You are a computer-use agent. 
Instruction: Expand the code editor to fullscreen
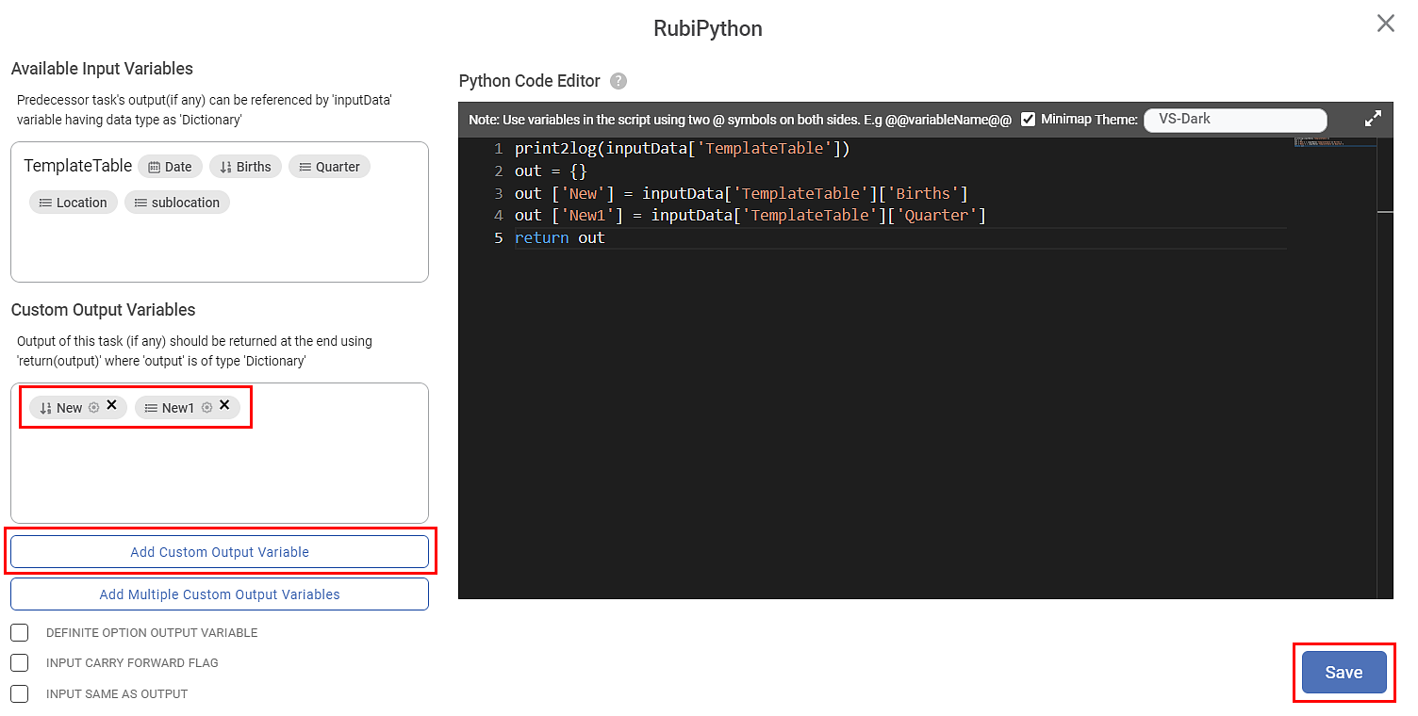pos(1373,119)
